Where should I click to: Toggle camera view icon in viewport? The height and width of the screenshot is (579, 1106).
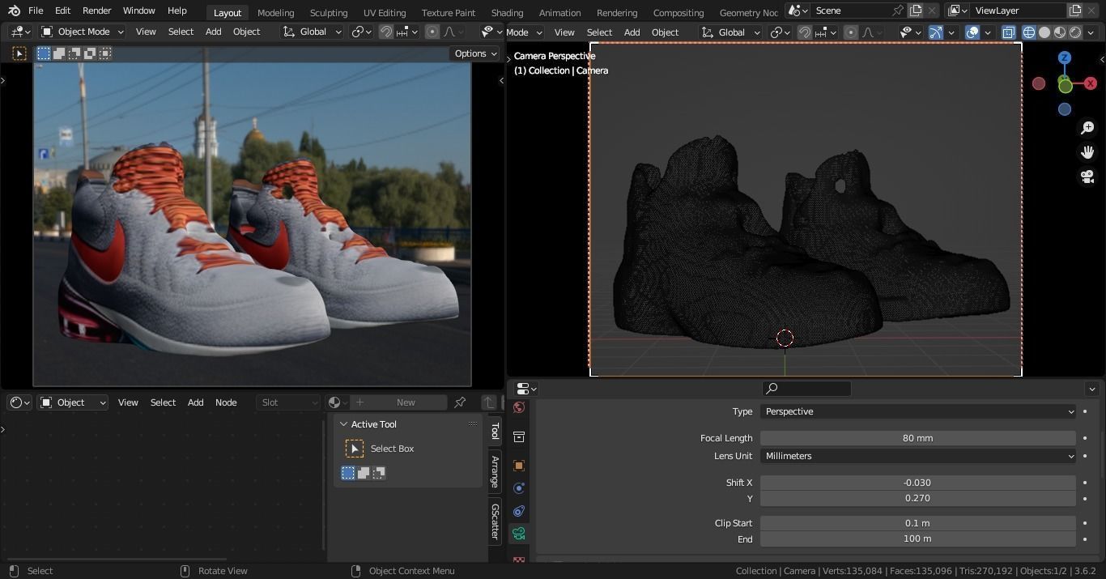coord(1087,177)
